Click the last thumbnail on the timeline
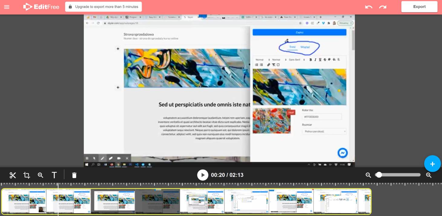Viewport: 442px width, 216px height. tap(364, 201)
